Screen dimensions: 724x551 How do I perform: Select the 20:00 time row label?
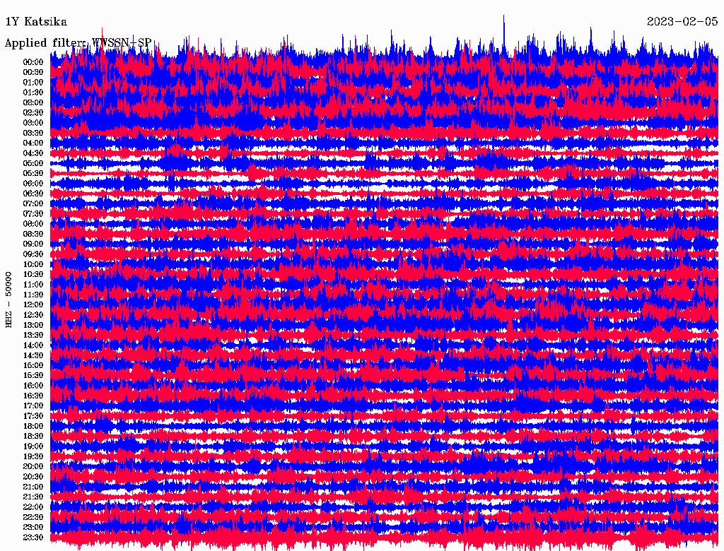click(x=33, y=467)
